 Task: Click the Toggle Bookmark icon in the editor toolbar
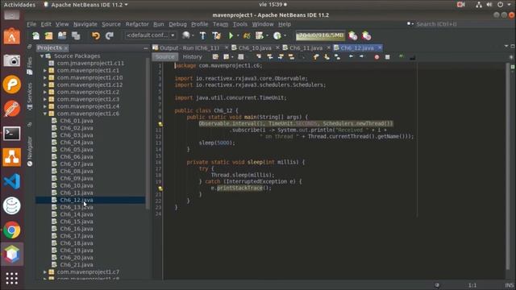pos(337,57)
